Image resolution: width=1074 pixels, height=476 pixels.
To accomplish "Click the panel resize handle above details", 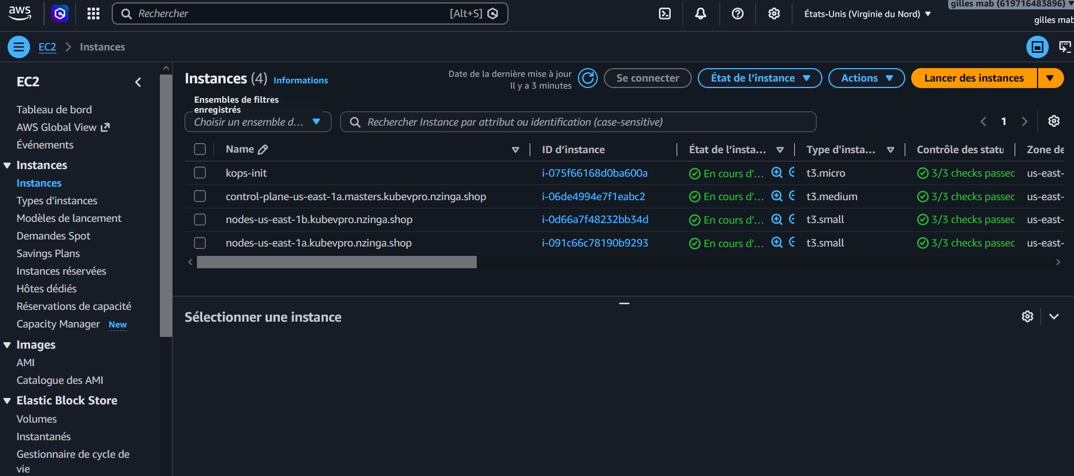I will pyautogui.click(x=624, y=303).
